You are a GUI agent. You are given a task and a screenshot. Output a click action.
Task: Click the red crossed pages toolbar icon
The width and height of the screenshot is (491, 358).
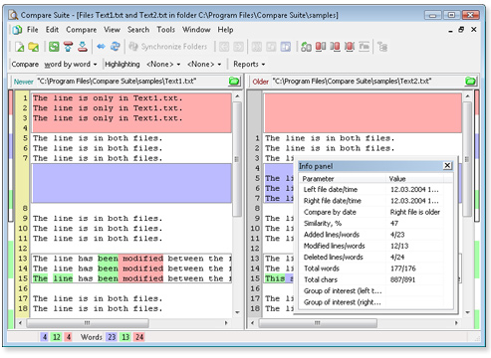pos(350,47)
